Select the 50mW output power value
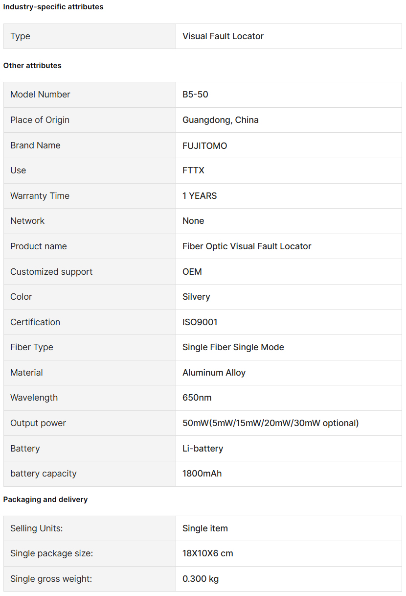 coord(271,423)
